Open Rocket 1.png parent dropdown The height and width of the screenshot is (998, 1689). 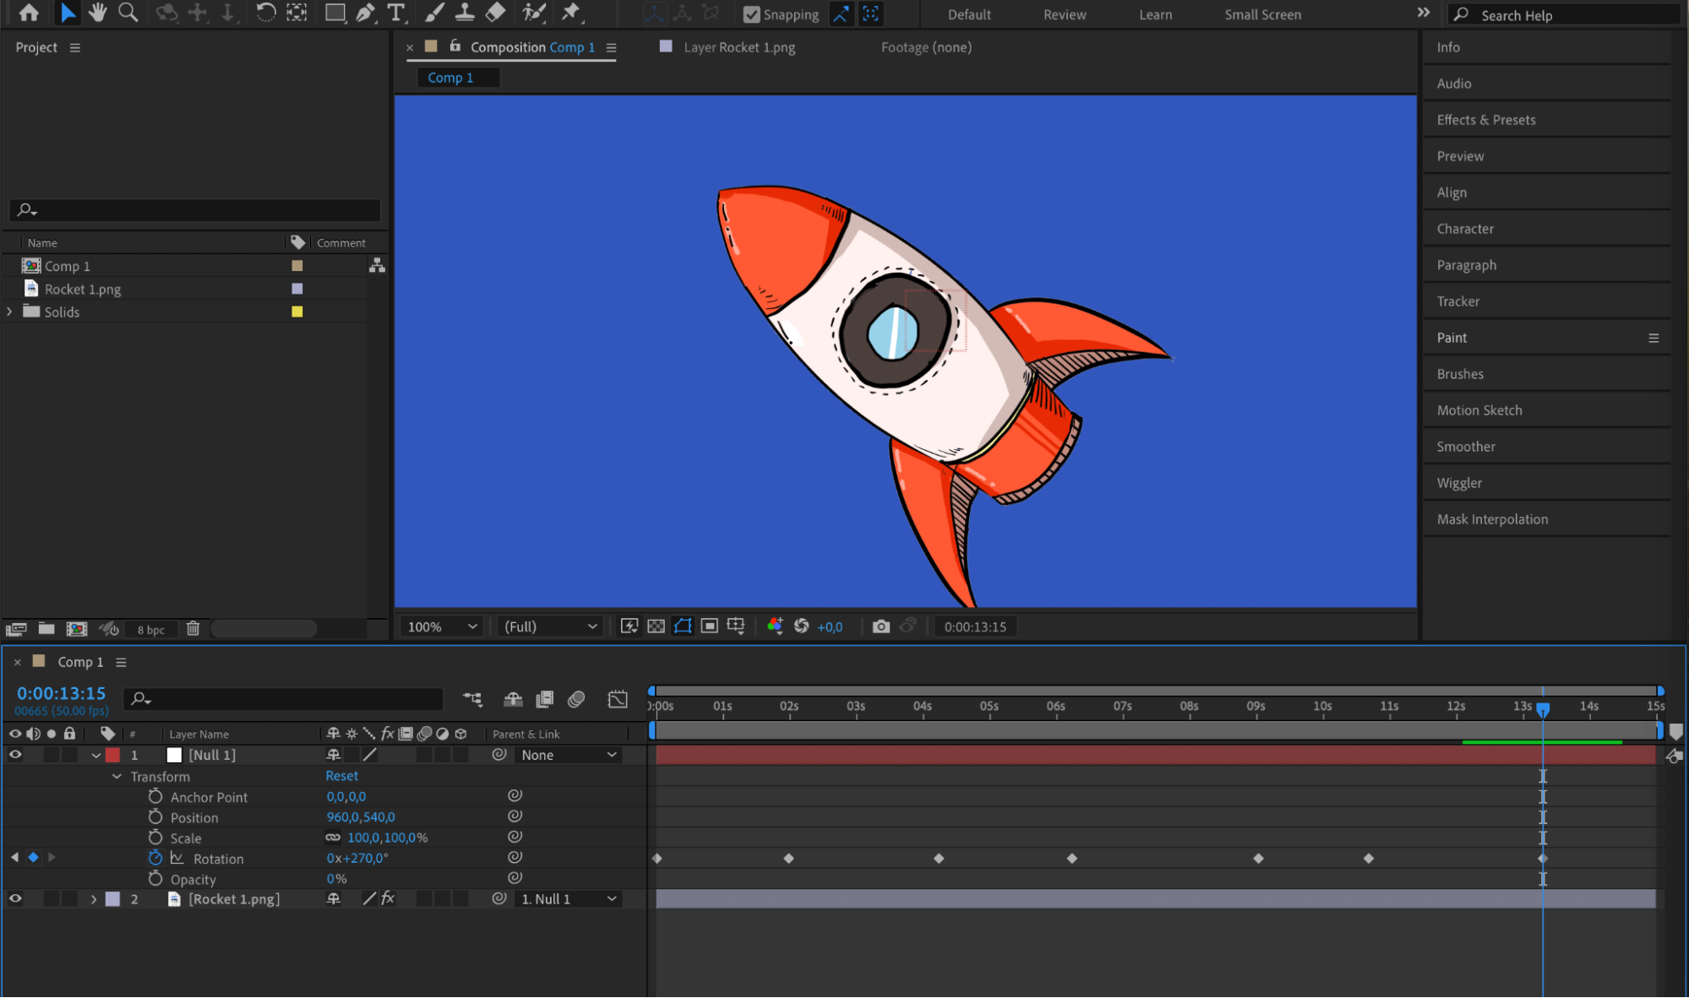click(569, 899)
